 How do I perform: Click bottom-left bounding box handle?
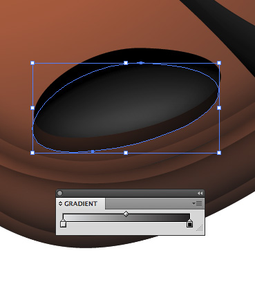[x=32, y=153]
